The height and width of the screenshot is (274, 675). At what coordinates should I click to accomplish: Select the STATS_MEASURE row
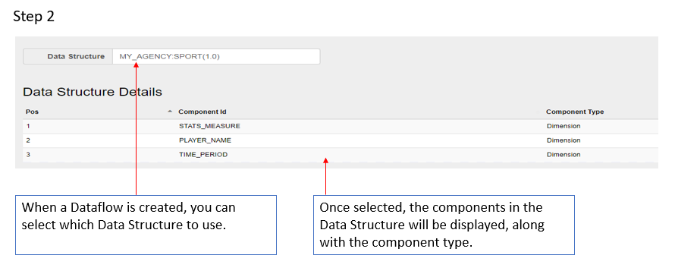(x=341, y=126)
